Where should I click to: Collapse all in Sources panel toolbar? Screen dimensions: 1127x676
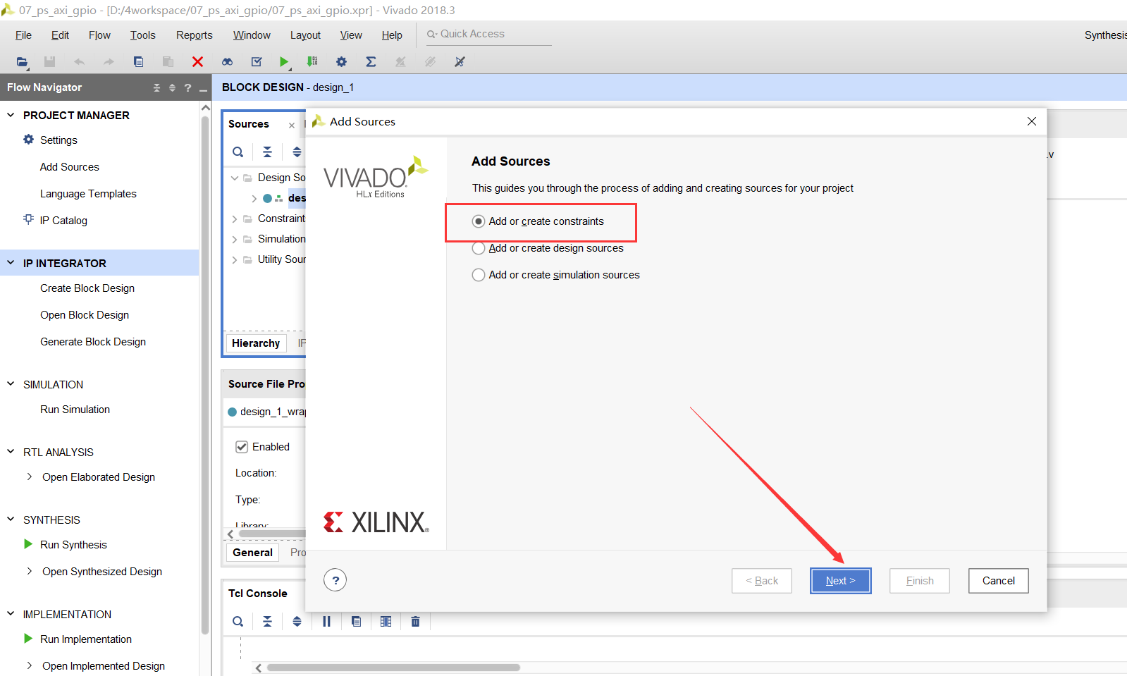267,152
